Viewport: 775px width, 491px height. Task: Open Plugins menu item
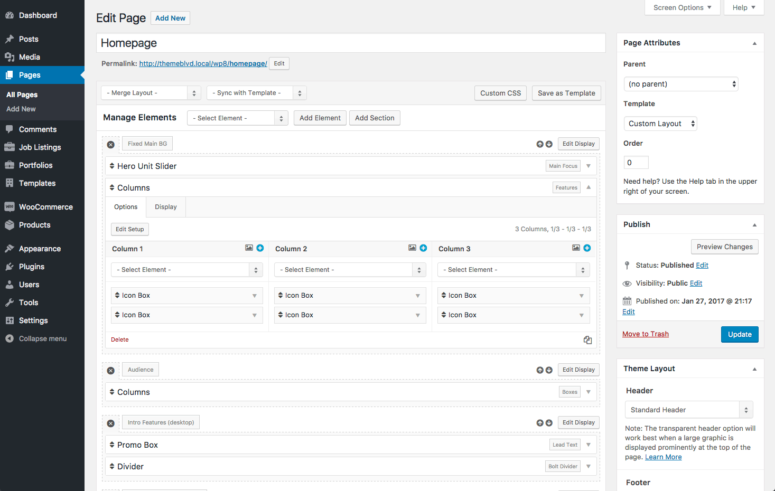(x=42, y=267)
